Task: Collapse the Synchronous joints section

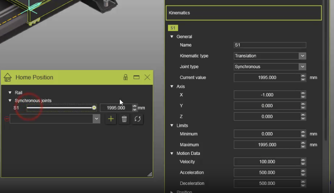Action: (10, 101)
